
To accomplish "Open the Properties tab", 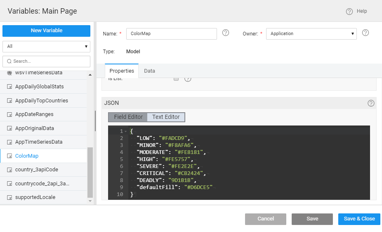I will (x=122, y=71).
